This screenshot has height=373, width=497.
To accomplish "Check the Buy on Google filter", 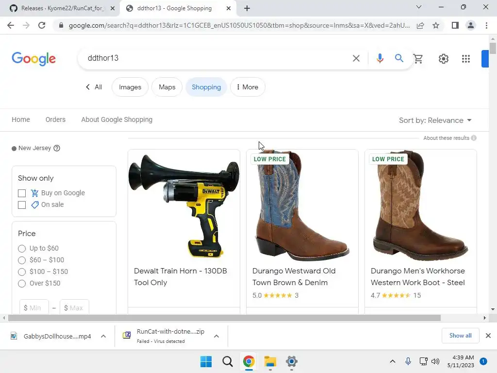I will coord(22,193).
